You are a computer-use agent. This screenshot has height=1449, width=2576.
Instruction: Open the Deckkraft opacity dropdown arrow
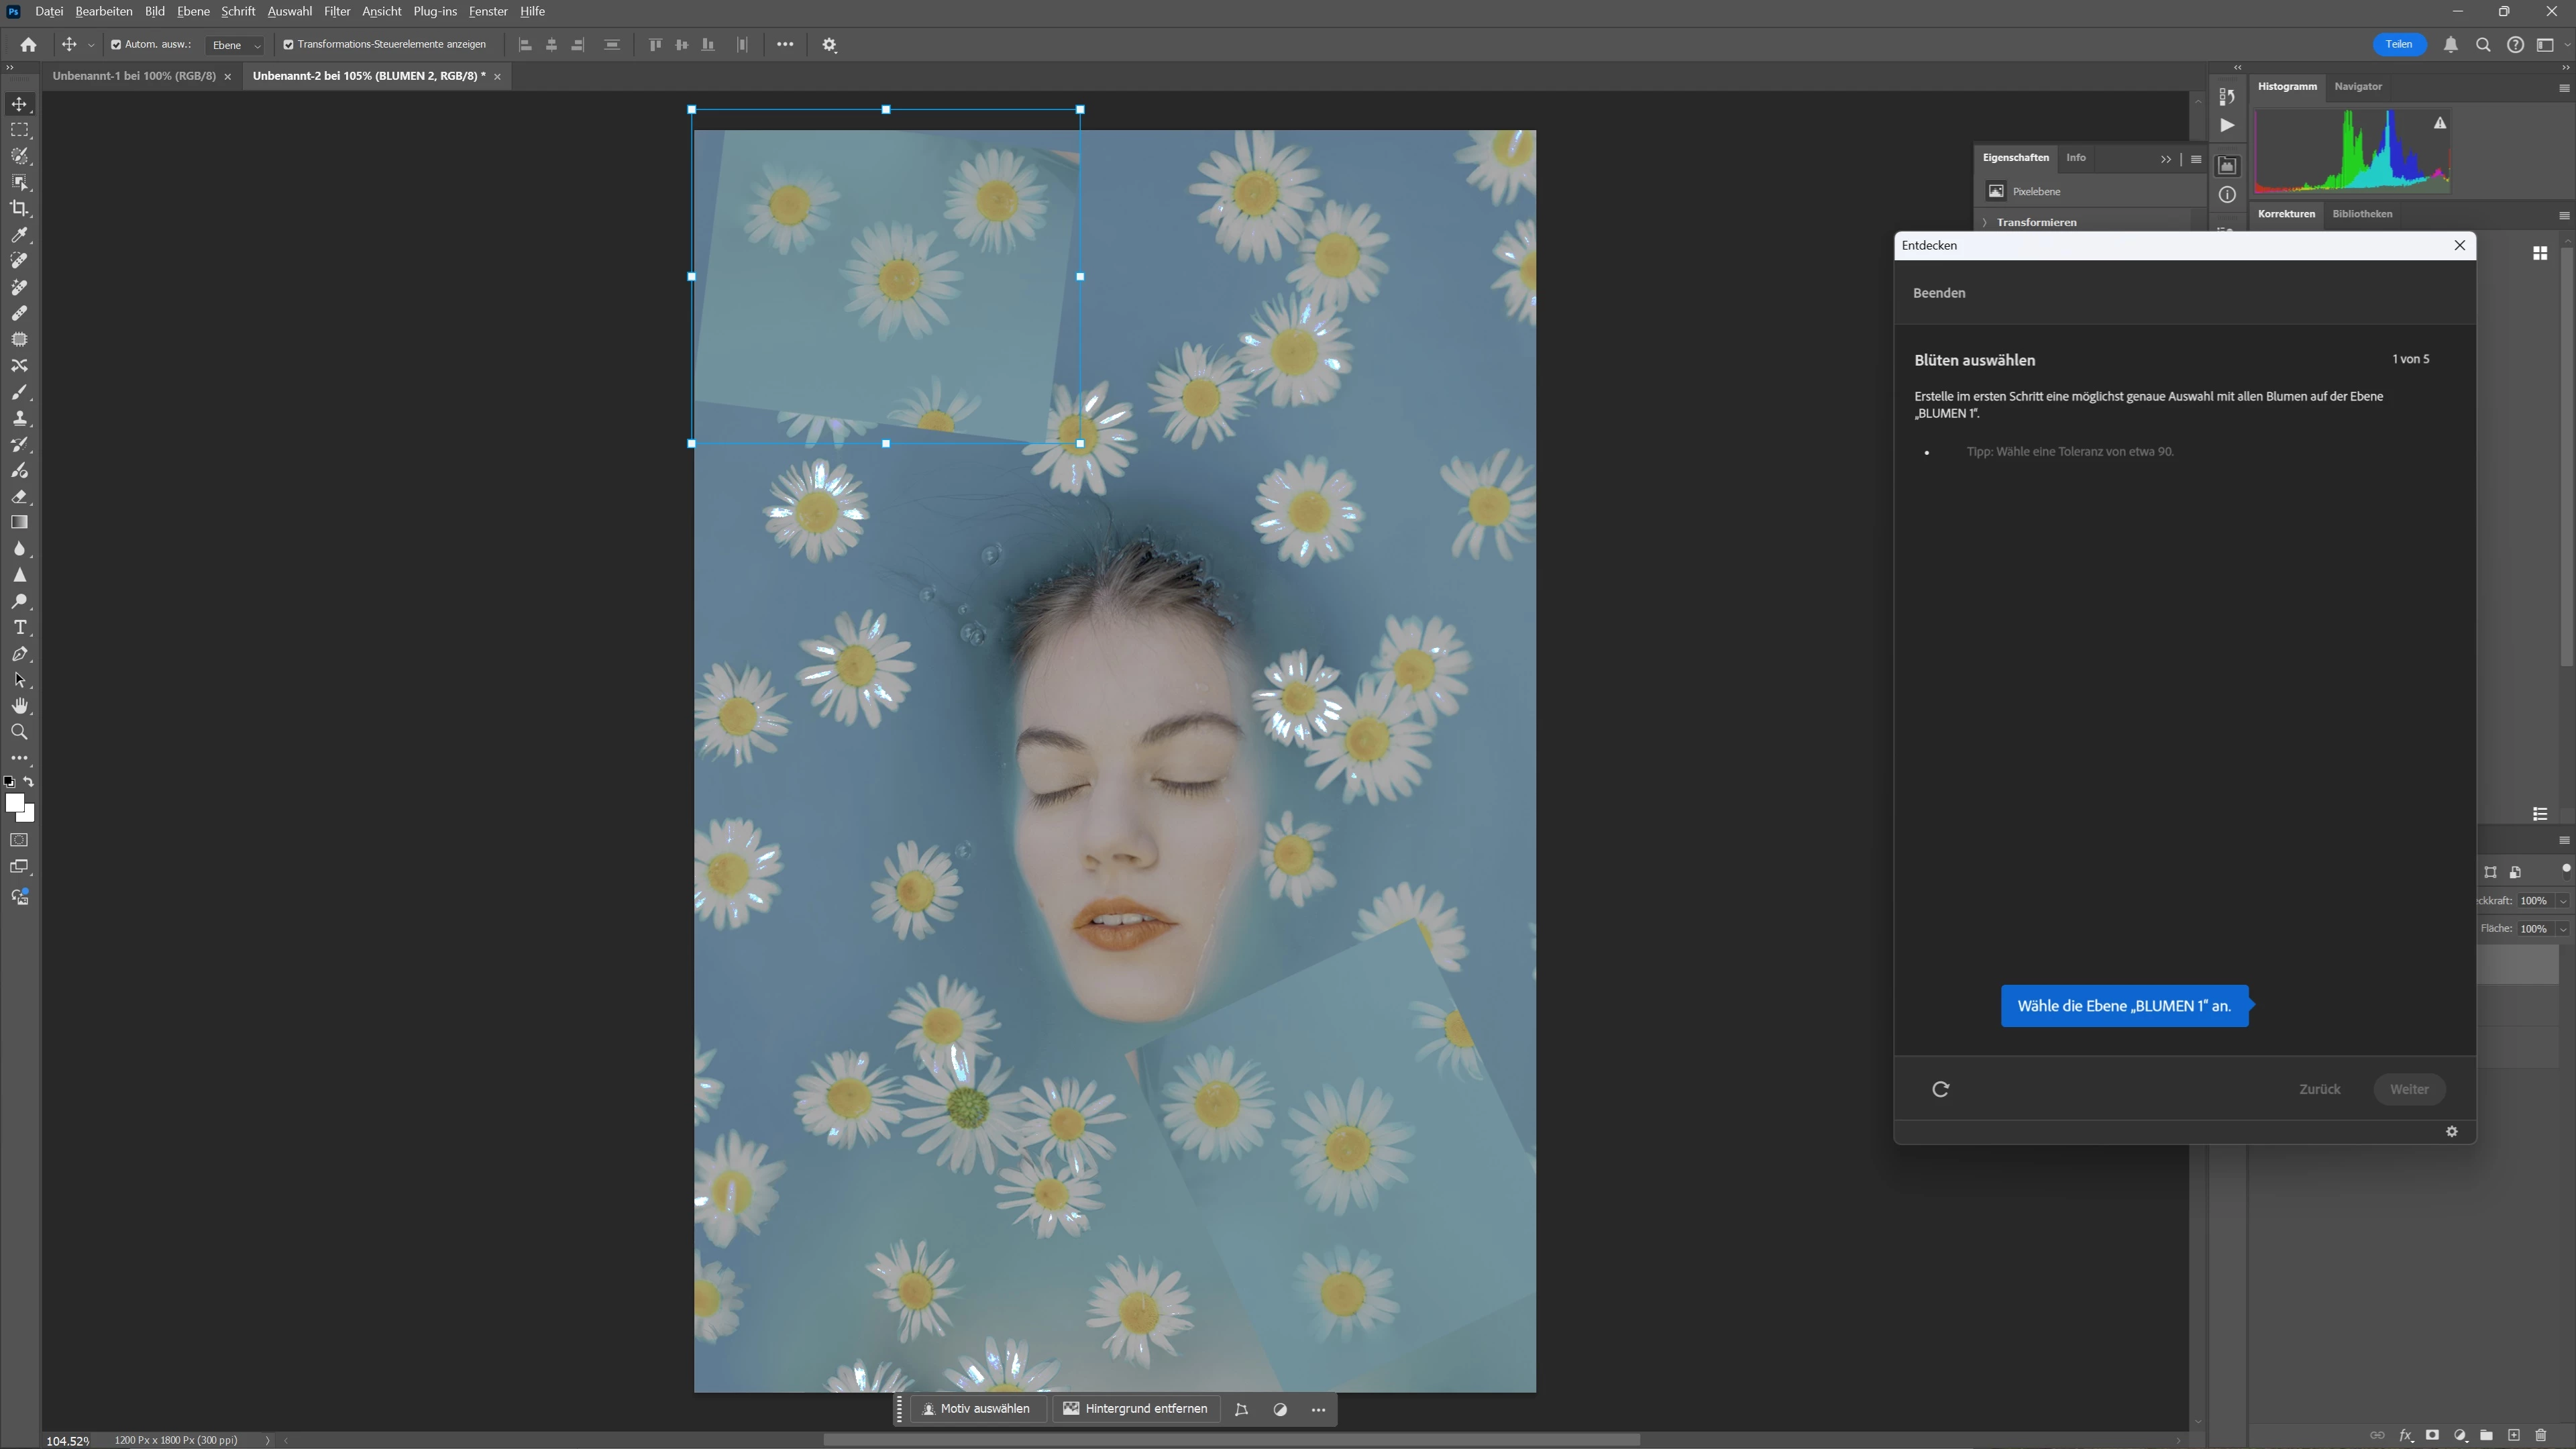point(2562,901)
